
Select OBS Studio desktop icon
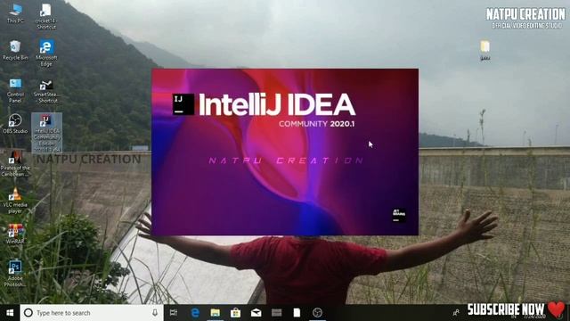(15, 124)
